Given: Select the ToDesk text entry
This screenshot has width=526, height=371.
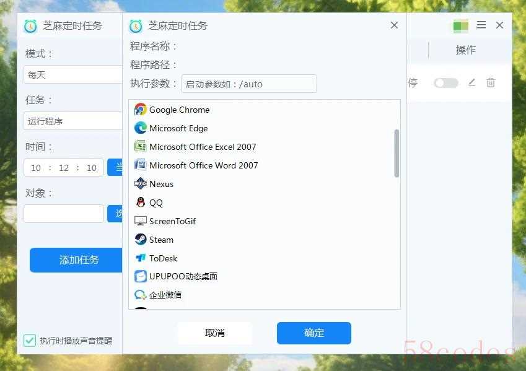Looking at the screenshot, I should [x=164, y=258].
